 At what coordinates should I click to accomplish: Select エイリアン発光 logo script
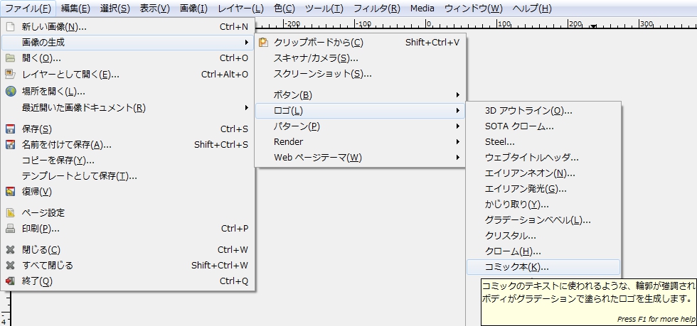click(543, 189)
